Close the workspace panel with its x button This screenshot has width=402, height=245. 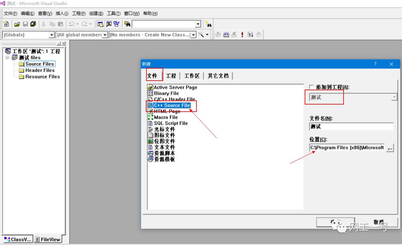63,43
